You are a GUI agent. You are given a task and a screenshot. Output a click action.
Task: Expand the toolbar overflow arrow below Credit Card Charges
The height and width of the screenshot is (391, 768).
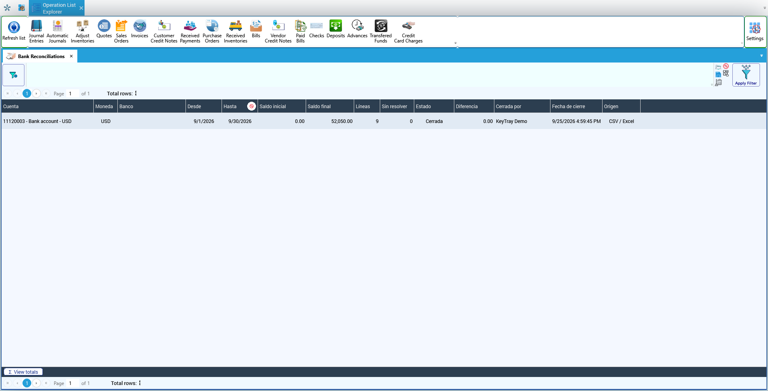pos(456,43)
